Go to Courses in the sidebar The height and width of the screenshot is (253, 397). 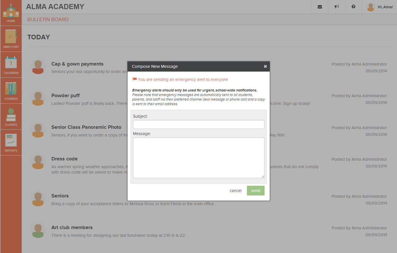click(x=11, y=89)
